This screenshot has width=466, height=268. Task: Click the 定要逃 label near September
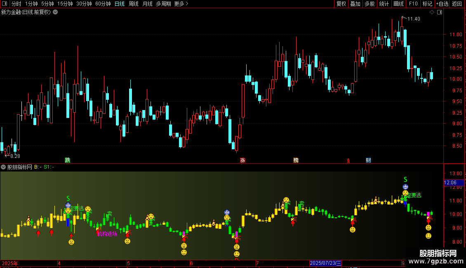click(414, 195)
